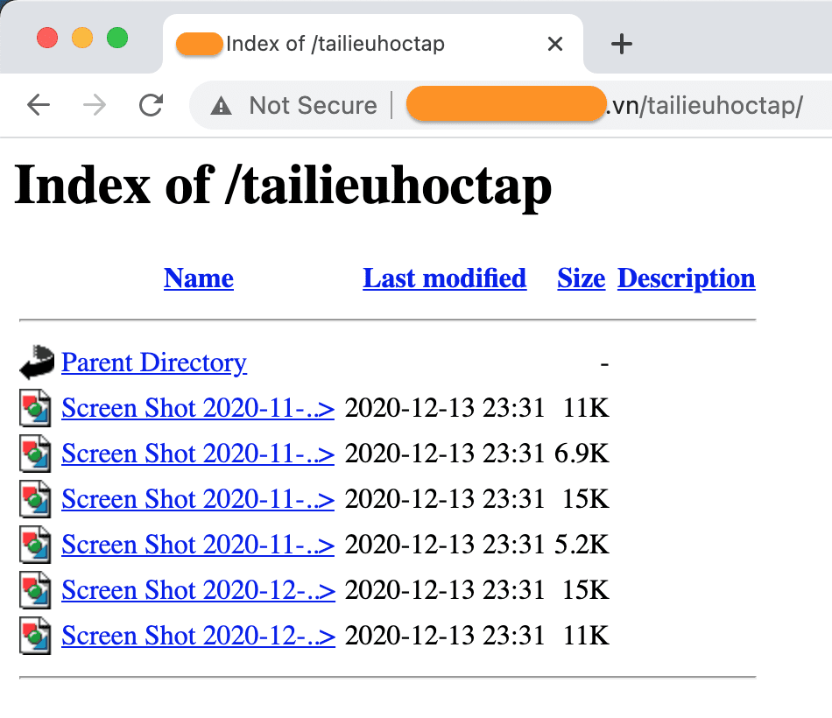Screen dimensions: 832x718
Task: Click the image icon next to the 6.9K file
Action: click(x=33, y=454)
